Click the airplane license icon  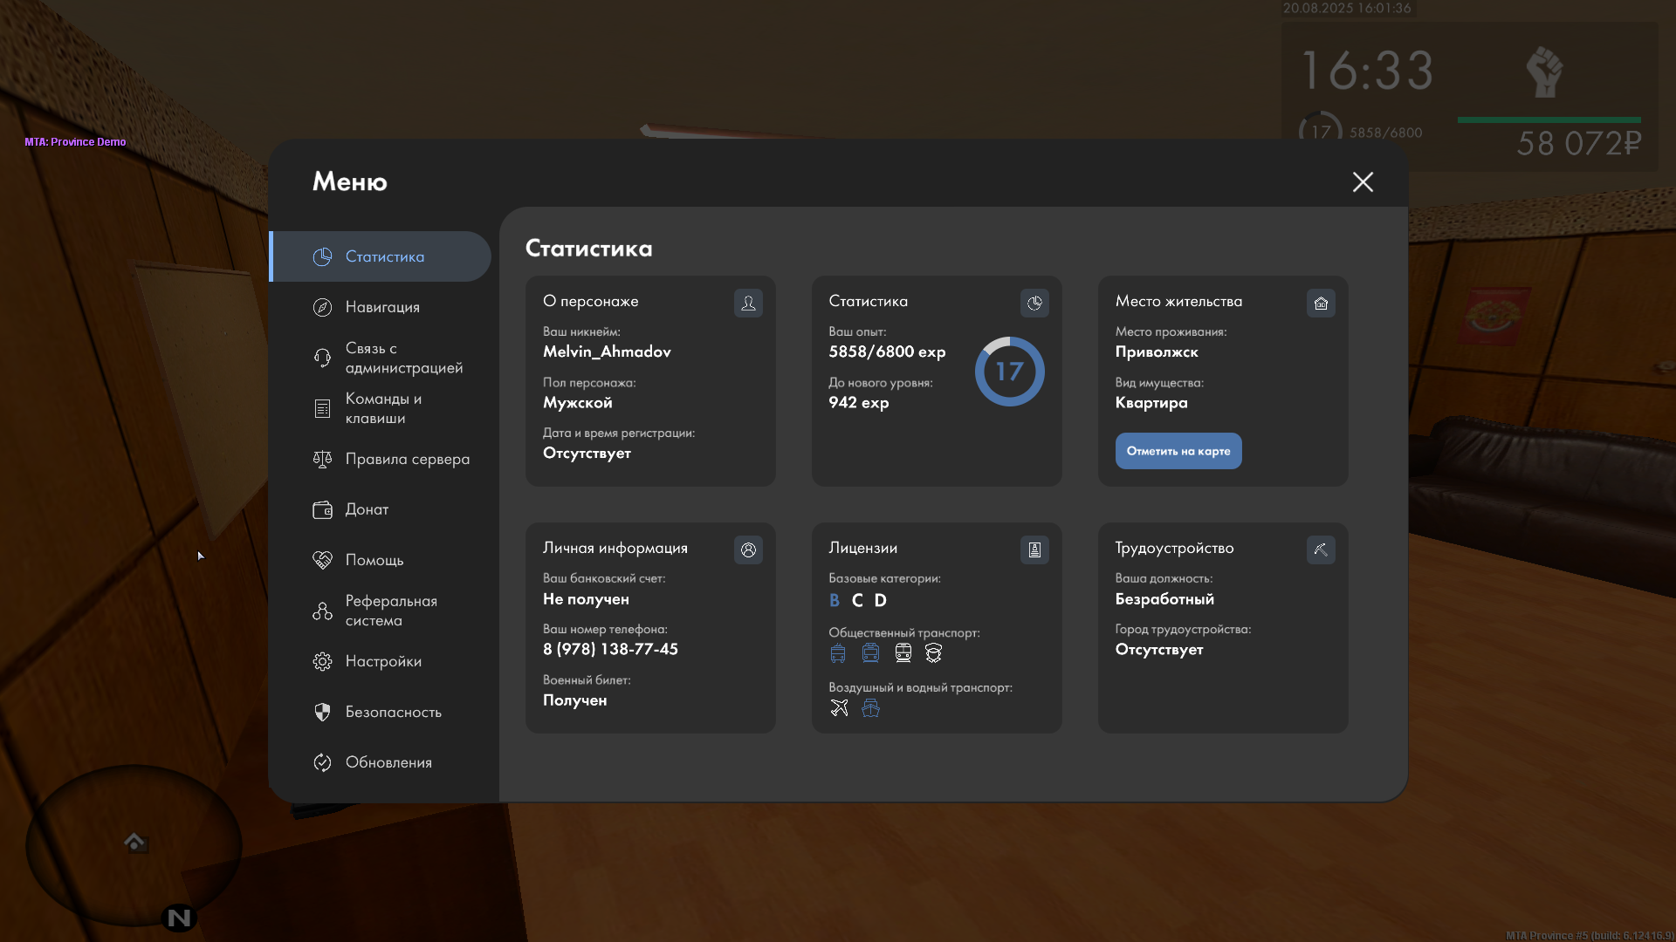[839, 707]
